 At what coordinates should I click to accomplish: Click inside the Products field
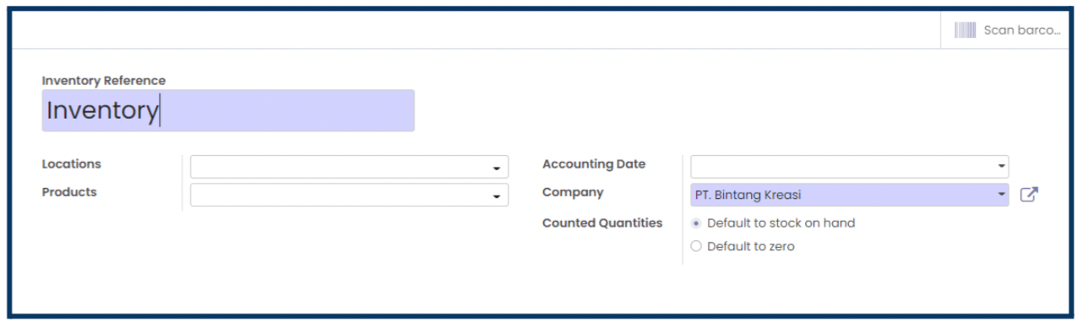click(x=349, y=195)
